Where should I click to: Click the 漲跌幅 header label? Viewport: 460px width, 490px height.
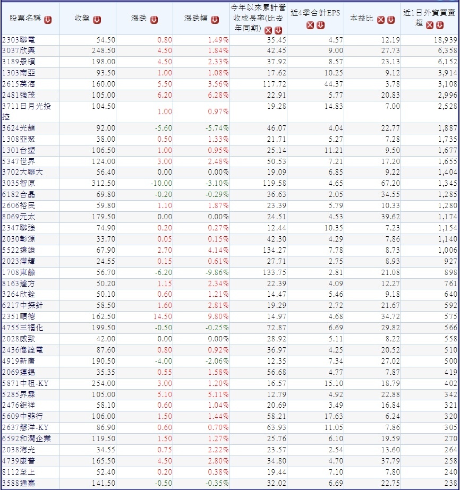click(196, 18)
